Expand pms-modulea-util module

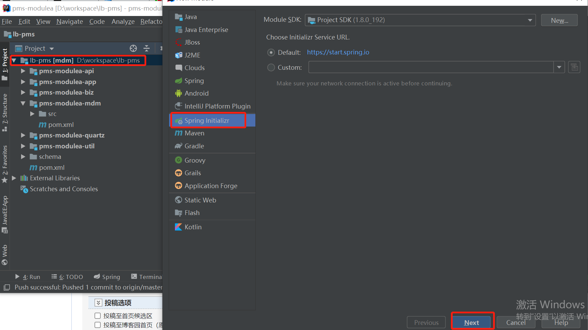(x=23, y=146)
